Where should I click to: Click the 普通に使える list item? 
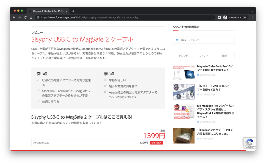point(51,102)
